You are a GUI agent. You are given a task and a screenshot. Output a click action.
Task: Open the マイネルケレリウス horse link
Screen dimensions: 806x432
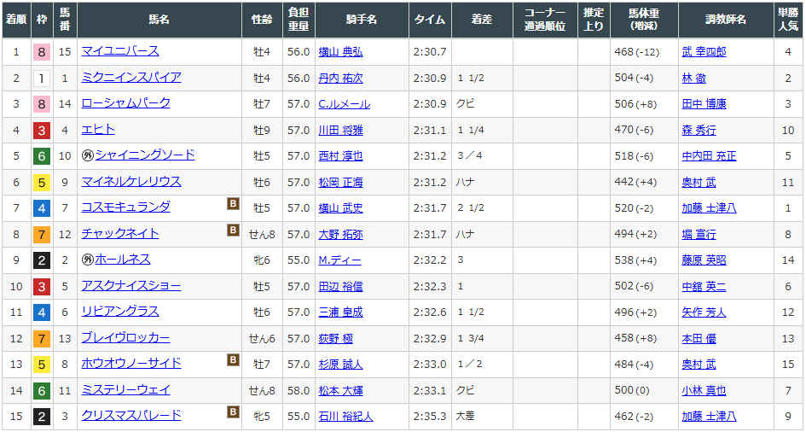[130, 181]
